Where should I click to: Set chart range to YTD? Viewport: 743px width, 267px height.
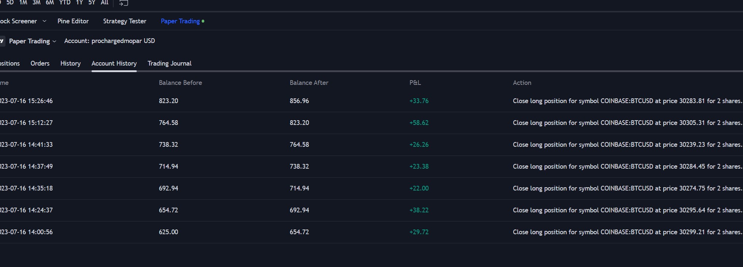[x=65, y=3]
